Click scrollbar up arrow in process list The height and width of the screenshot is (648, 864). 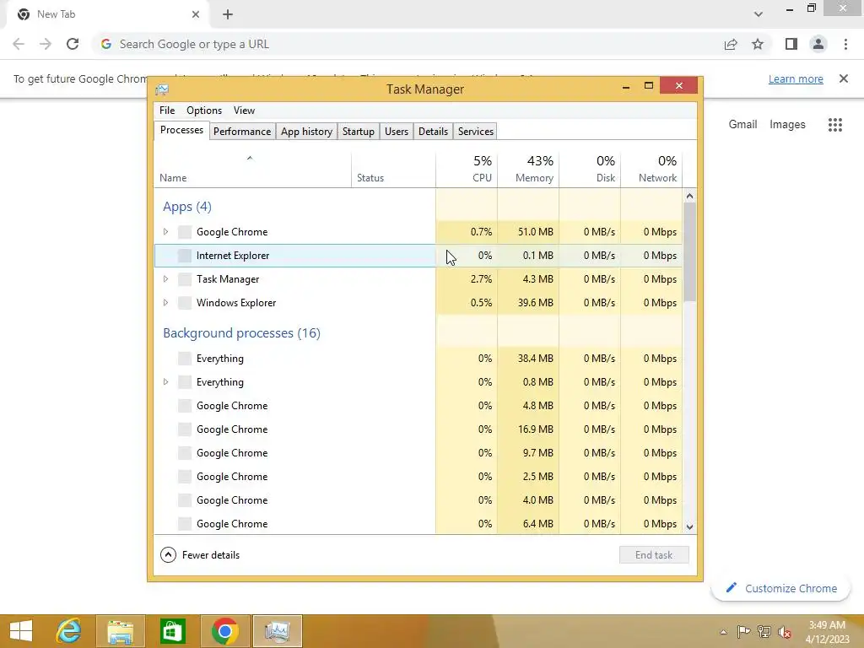[x=689, y=196]
